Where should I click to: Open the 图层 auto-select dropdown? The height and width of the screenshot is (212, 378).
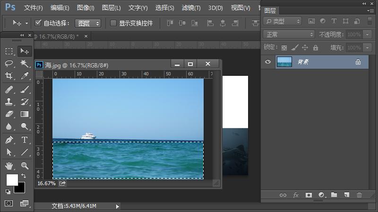pyautogui.click(x=88, y=23)
